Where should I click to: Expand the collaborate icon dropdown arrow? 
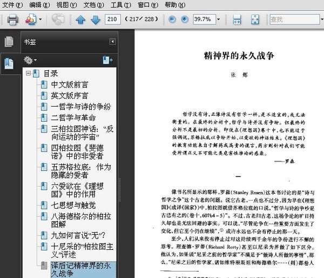(40, 19)
